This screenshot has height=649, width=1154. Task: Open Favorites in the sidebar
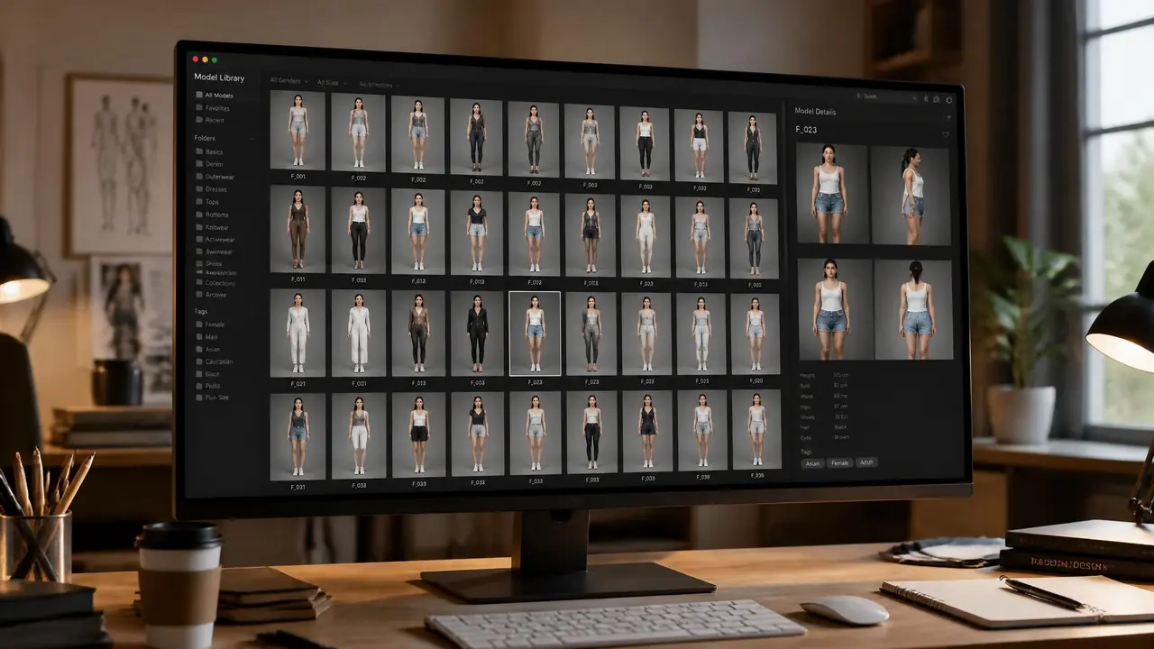[x=214, y=108]
